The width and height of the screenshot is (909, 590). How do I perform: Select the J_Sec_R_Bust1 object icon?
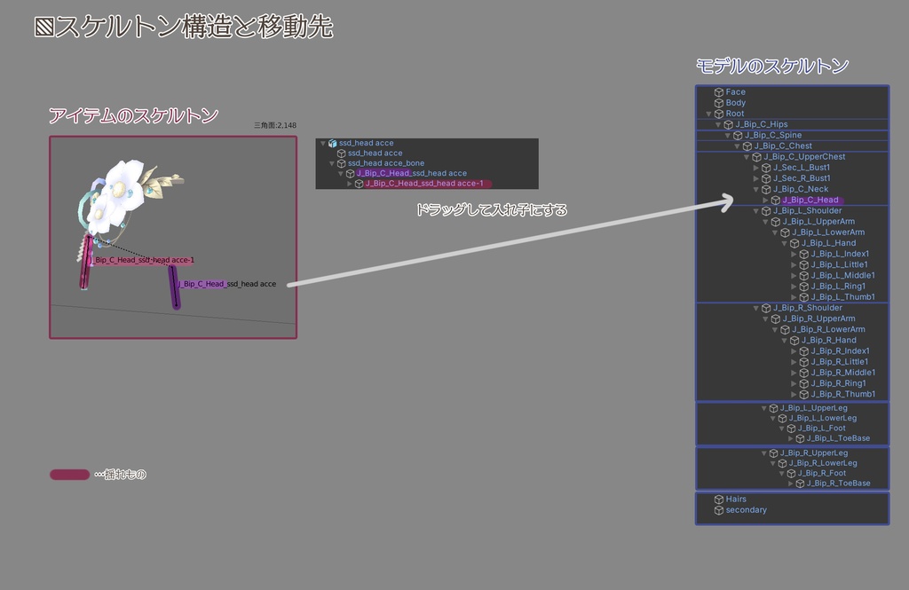pos(766,179)
